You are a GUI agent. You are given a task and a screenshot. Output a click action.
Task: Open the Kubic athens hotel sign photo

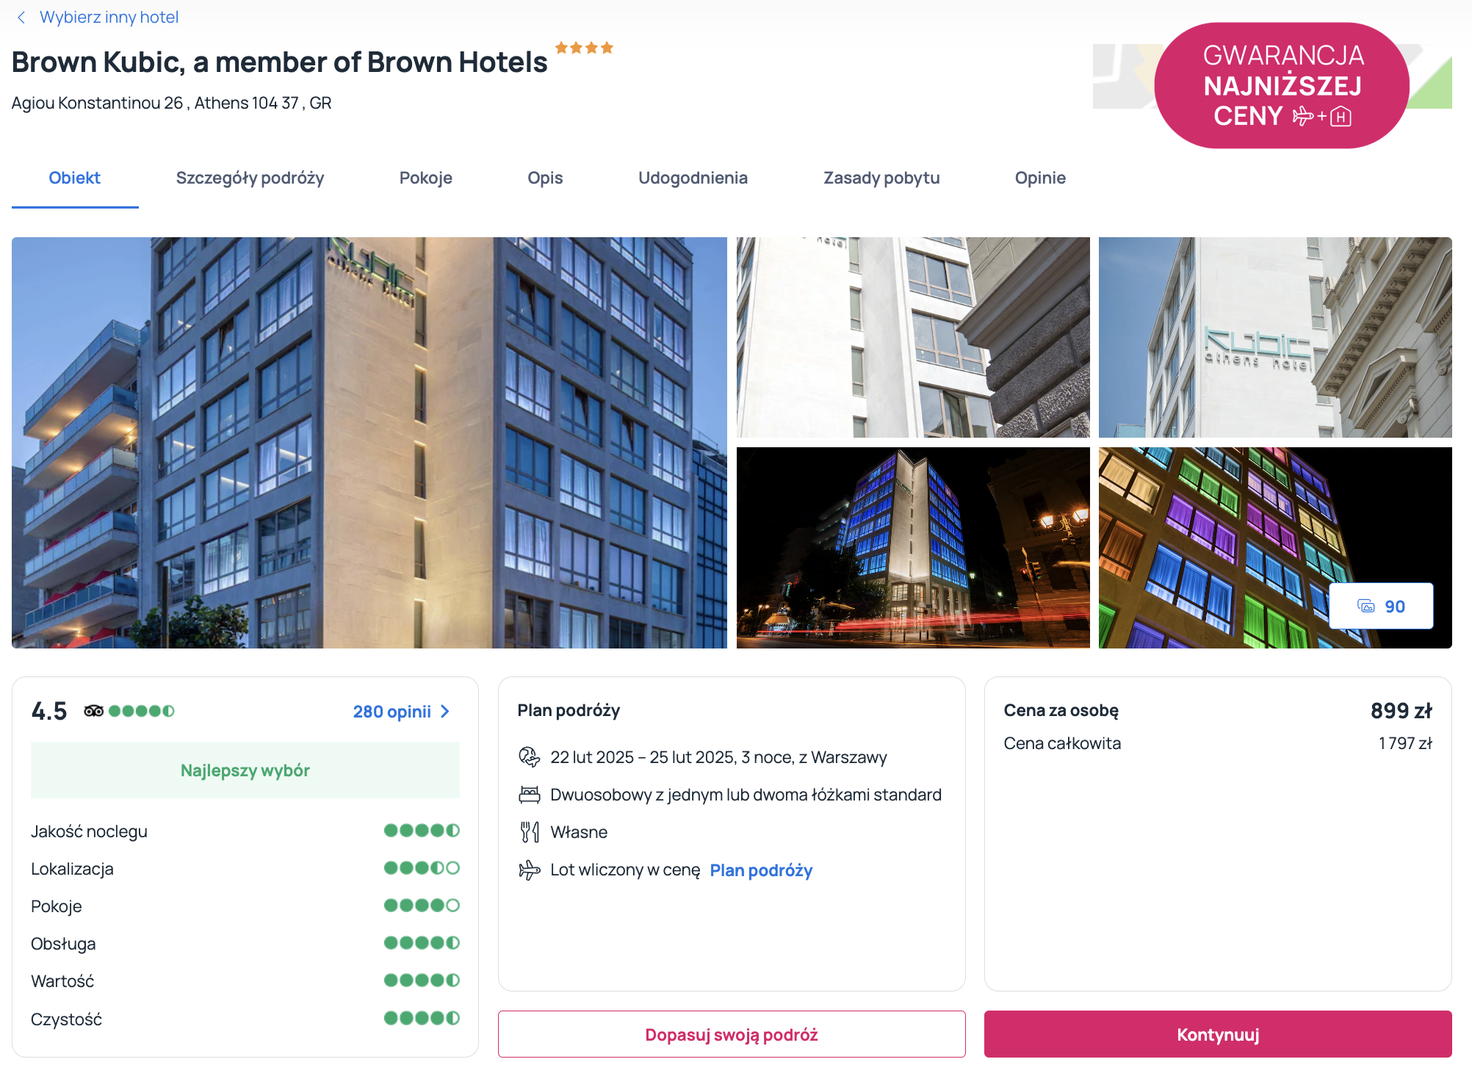1275,338
